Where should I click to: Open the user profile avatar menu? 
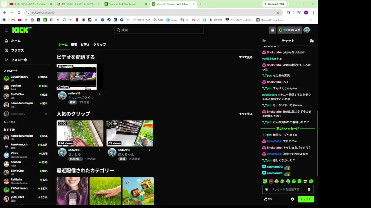tap(307, 30)
